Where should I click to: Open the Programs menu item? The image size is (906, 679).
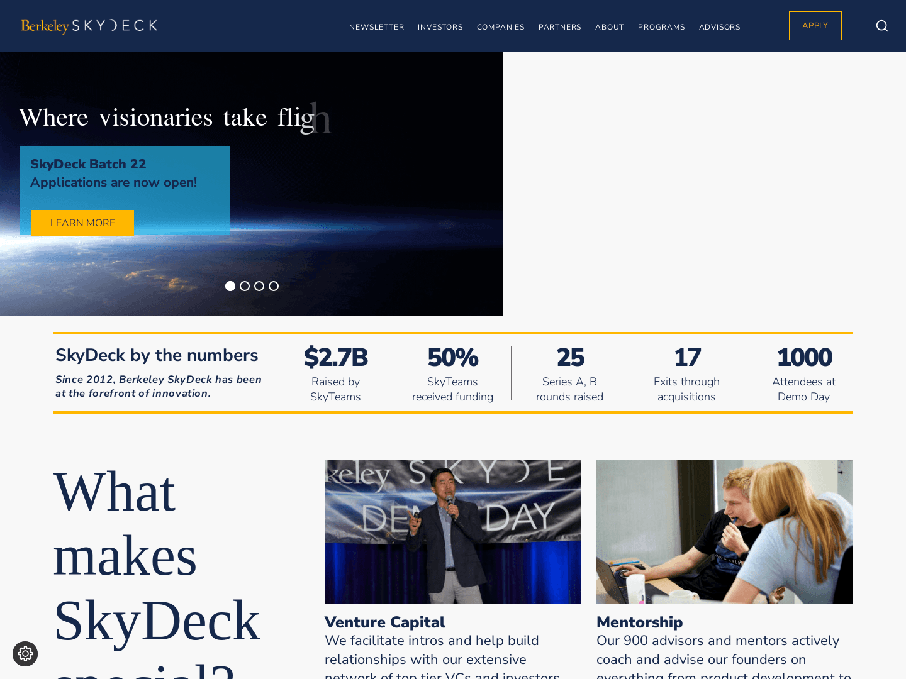[661, 27]
